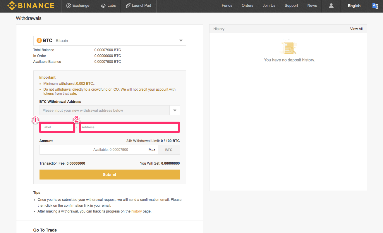Viewport: 383px width, 233px height.
Task: Open the LaunchPad menu item
Action: [138, 6]
